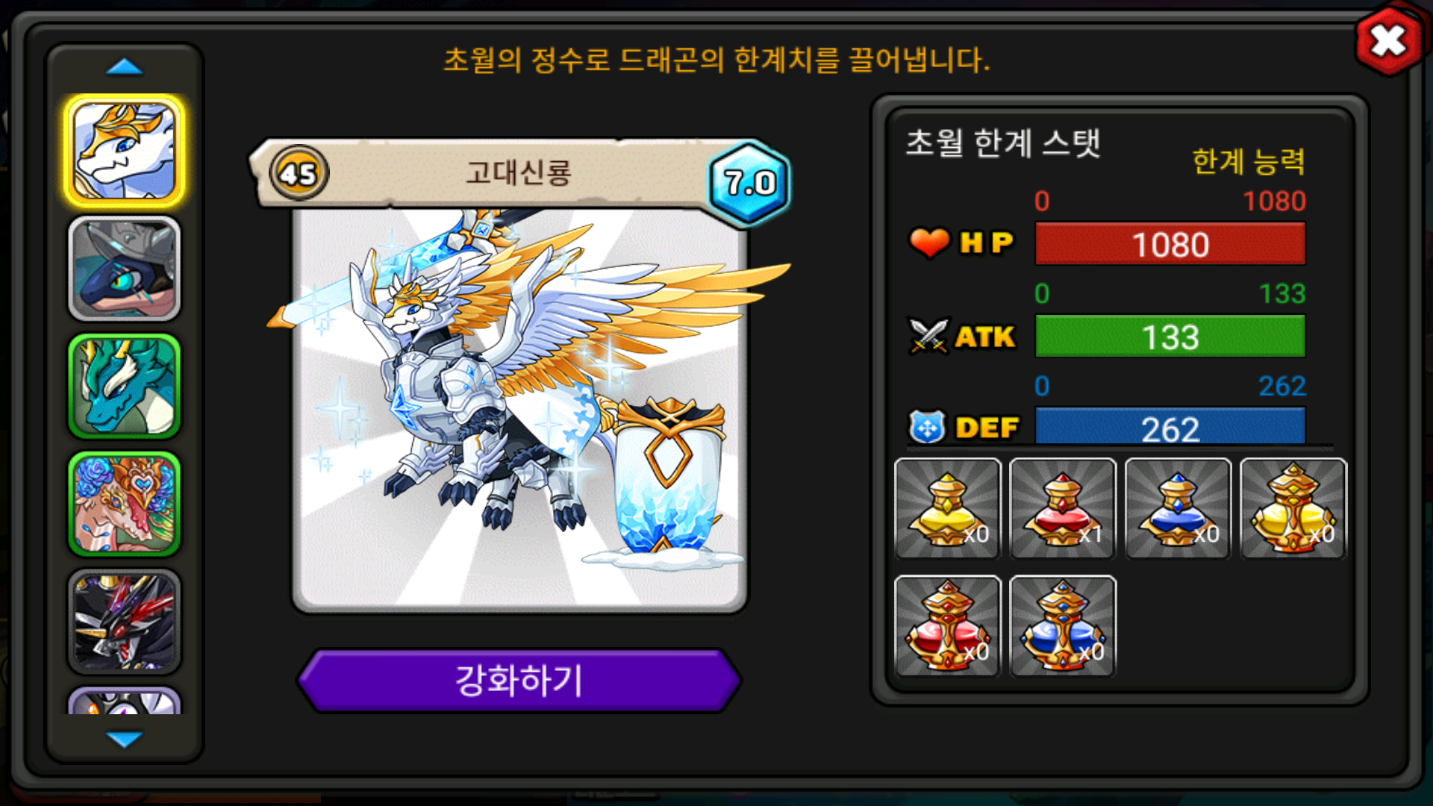Screen dimensions: 1433x806
Task: Close the transcendence dialog with X
Action: (x=1388, y=41)
